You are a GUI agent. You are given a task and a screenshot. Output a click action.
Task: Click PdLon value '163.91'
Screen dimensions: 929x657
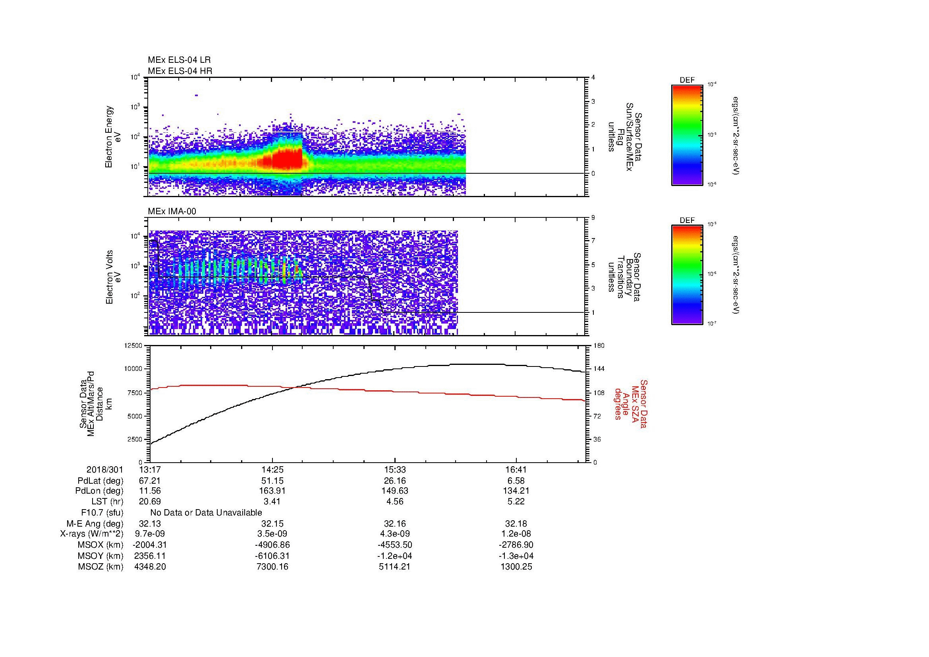272,491
